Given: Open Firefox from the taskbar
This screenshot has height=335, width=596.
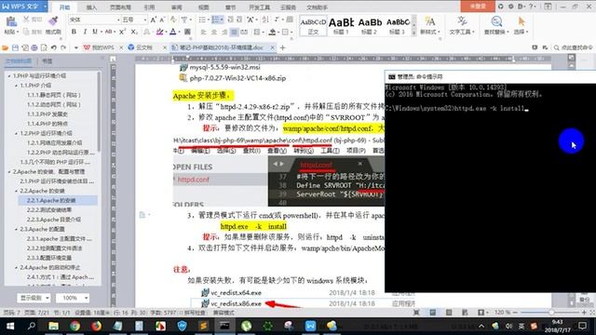Looking at the screenshot, I should coord(96,326).
